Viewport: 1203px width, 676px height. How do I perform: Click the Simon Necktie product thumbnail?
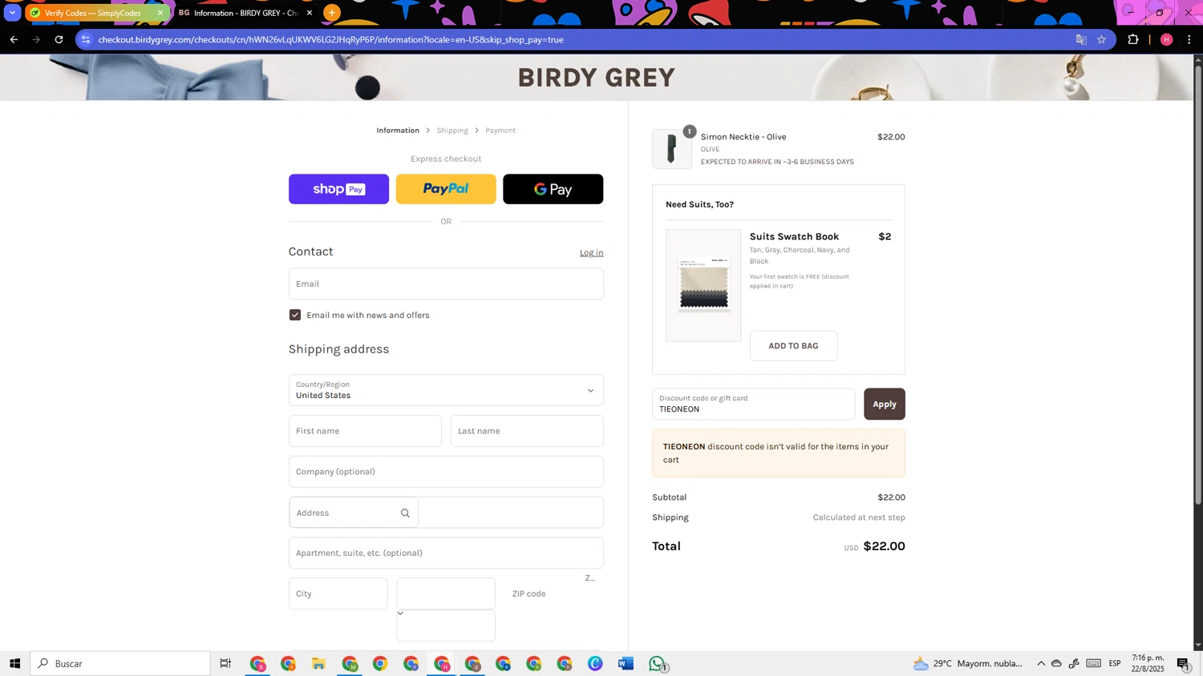click(x=672, y=149)
